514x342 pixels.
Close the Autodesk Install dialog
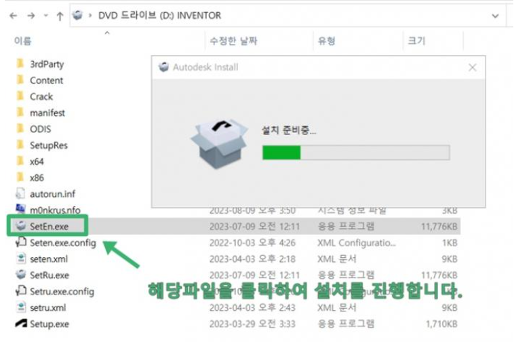tap(473, 68)
